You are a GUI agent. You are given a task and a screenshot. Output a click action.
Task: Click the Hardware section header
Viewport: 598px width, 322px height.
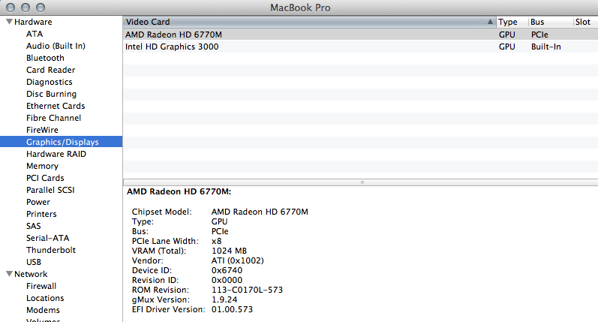tap(33, 22)
